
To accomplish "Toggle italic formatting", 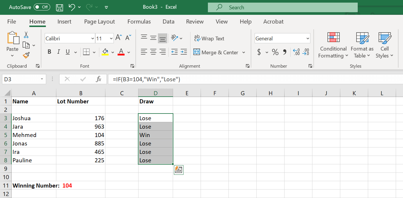I will tap(58, 52).
